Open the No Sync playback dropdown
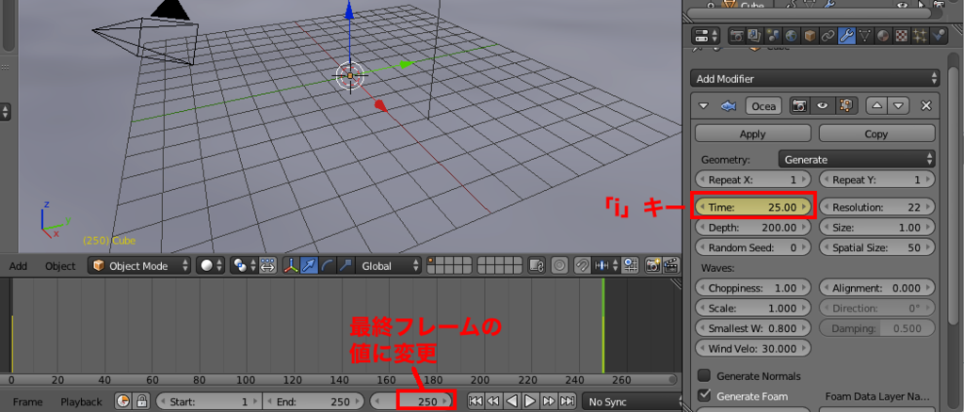Screen dimensions: 964x412 (634, 402)
